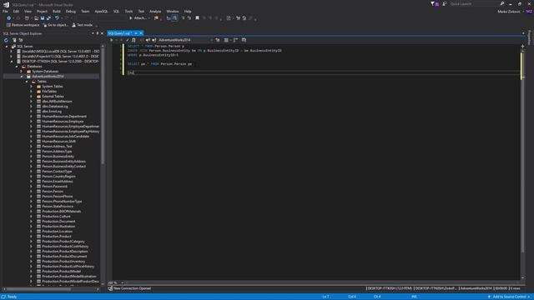The height and width of the screenshot is (300, 534).
Task: Open the File menu
Action: (5, 11)
